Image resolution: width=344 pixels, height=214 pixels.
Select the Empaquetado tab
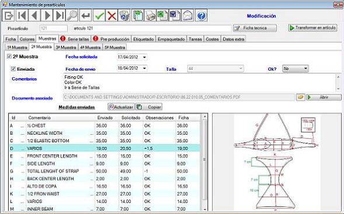click(171, 39)
